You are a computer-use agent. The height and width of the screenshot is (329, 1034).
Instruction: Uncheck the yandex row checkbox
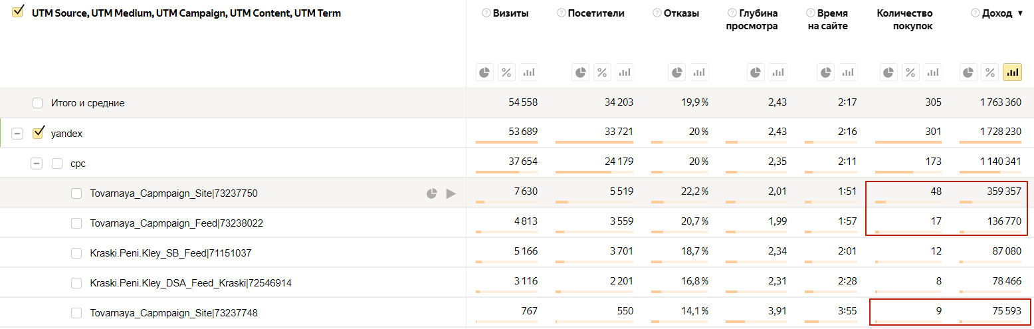click(38, 133)
